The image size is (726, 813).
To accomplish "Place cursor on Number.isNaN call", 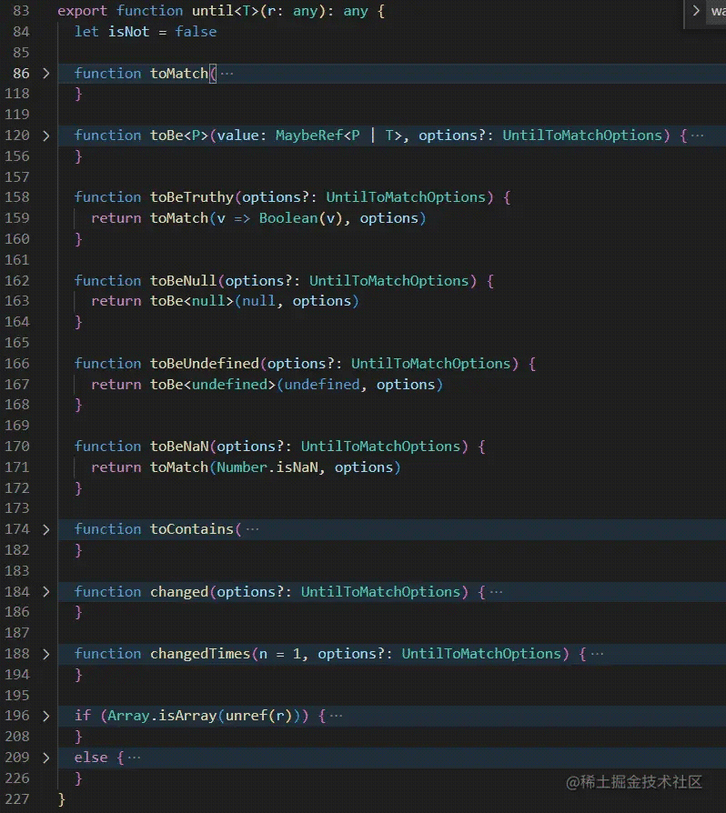I will coord(267,467).
